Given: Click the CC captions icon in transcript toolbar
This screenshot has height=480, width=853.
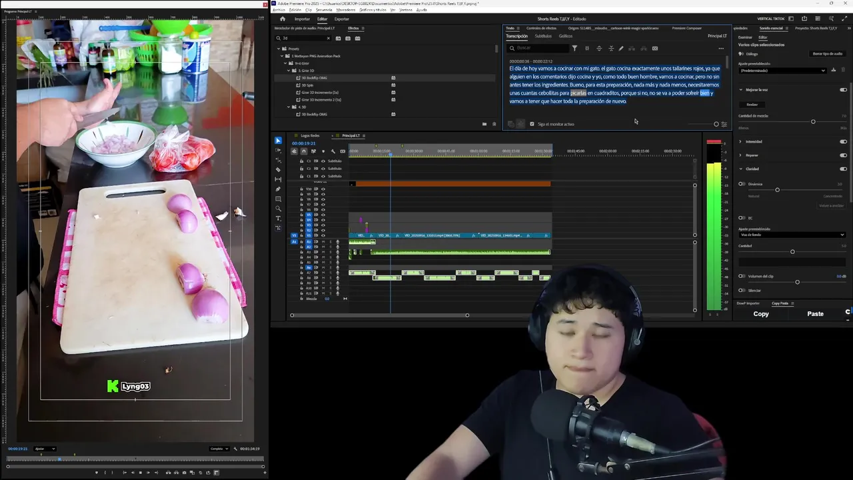Looking at the screenshot, I should click(655, 48).
